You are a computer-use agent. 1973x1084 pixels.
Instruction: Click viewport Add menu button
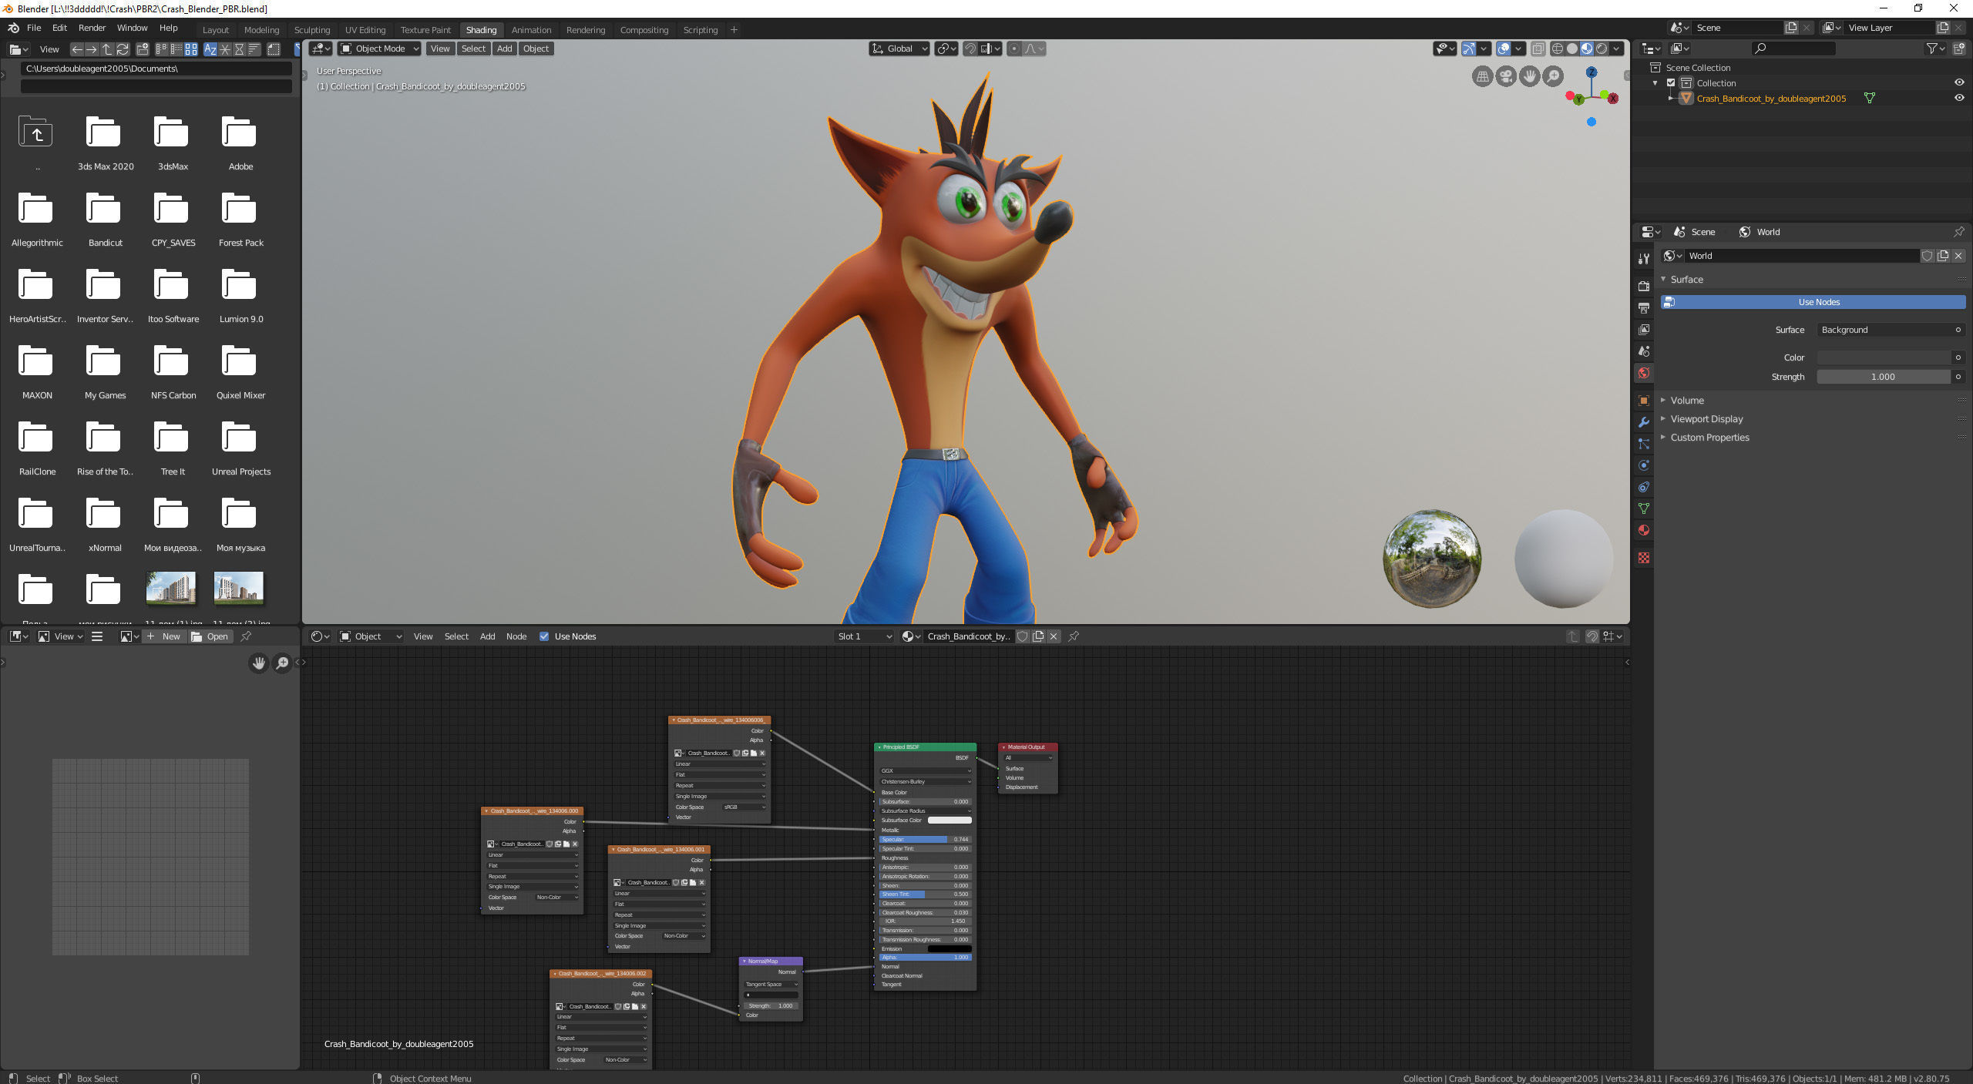tap(504, 49)
